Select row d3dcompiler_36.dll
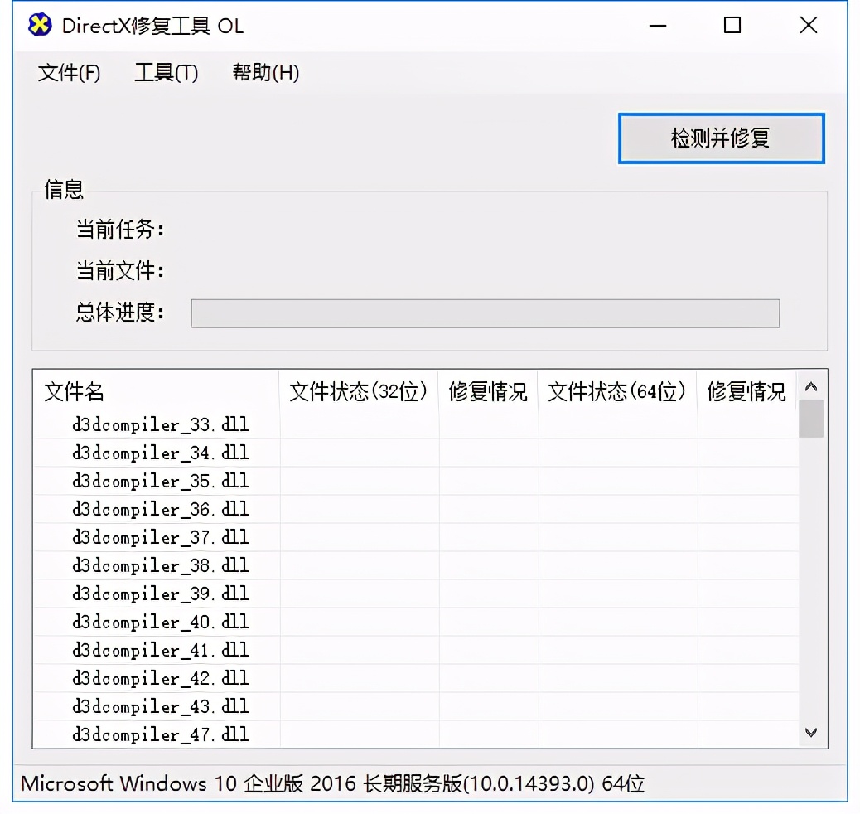 (x=416, y=509)
